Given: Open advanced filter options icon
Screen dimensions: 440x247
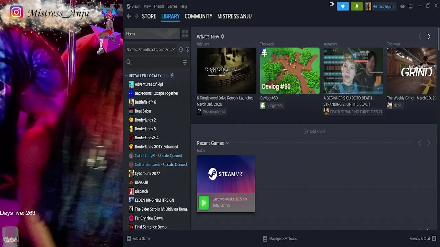Looking at the screenshot, I should click(x=185, y=62).
